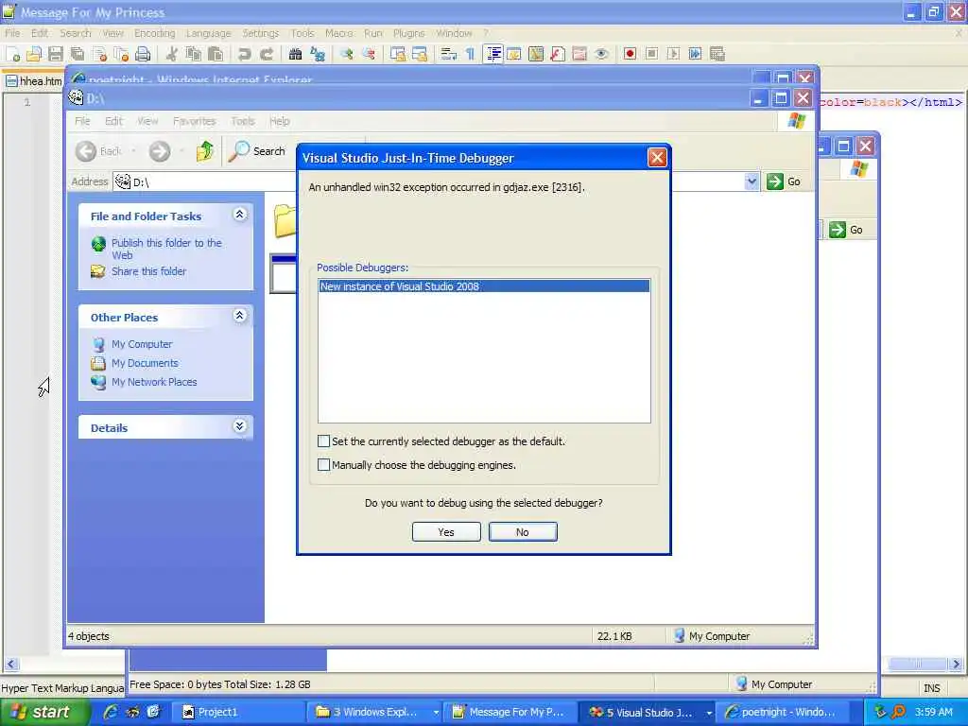The height and width of the screenshot is (726, 968).
Task: Click Notepad++ horizontal scrollbar left arrow
Action: [11, 665]
